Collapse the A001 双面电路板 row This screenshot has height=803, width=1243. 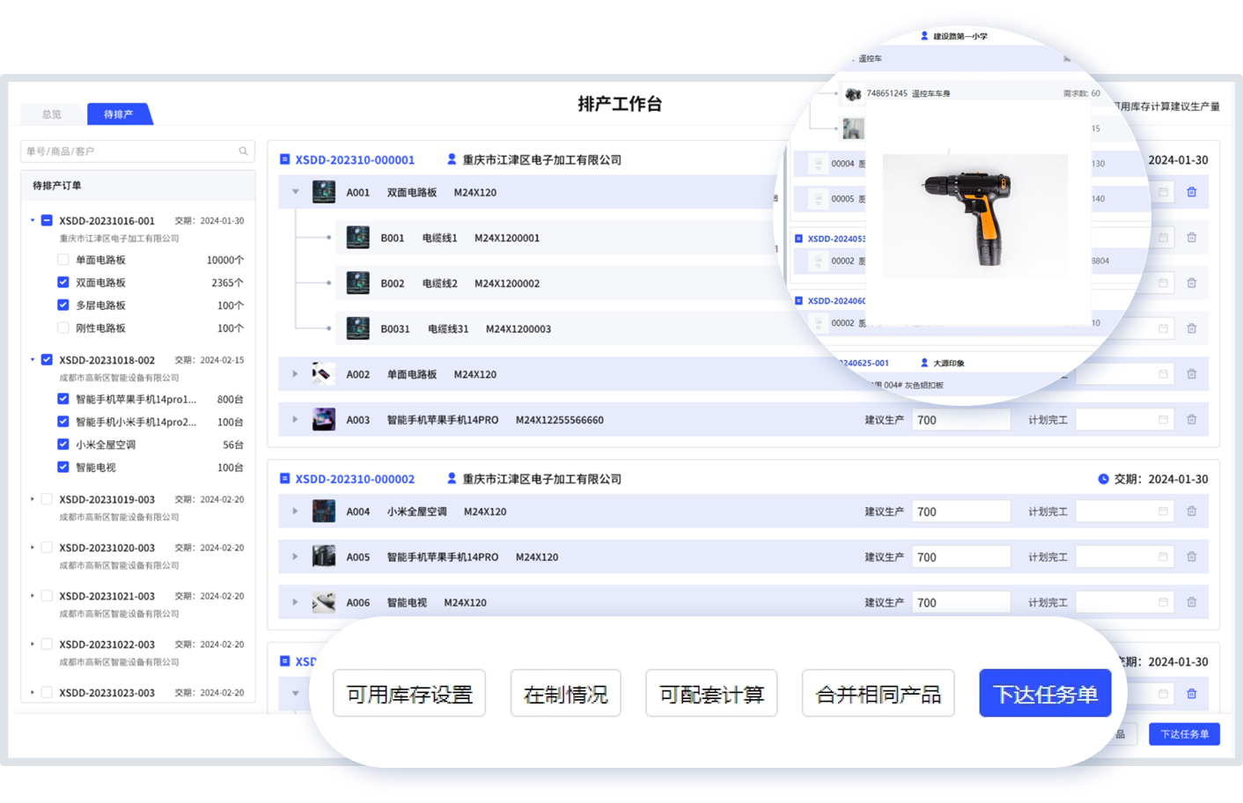(296, 192)
